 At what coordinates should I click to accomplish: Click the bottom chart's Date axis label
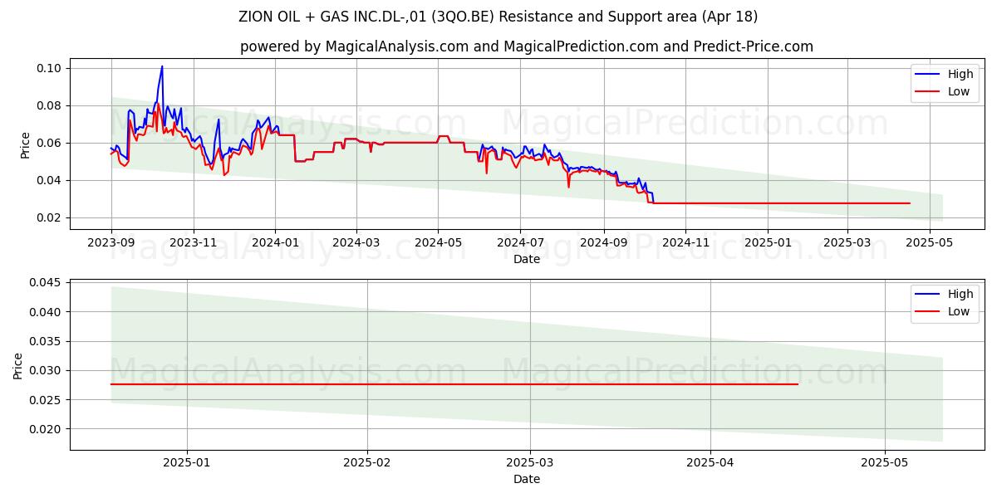coord(527,479)
